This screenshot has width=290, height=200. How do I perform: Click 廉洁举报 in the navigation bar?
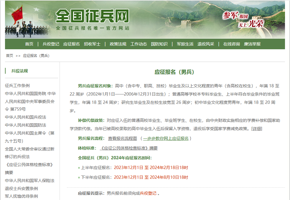[252, 44]
